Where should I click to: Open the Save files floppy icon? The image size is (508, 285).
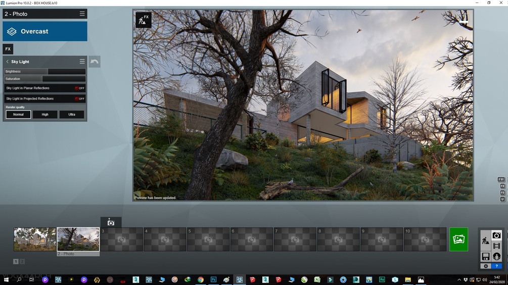485,257
